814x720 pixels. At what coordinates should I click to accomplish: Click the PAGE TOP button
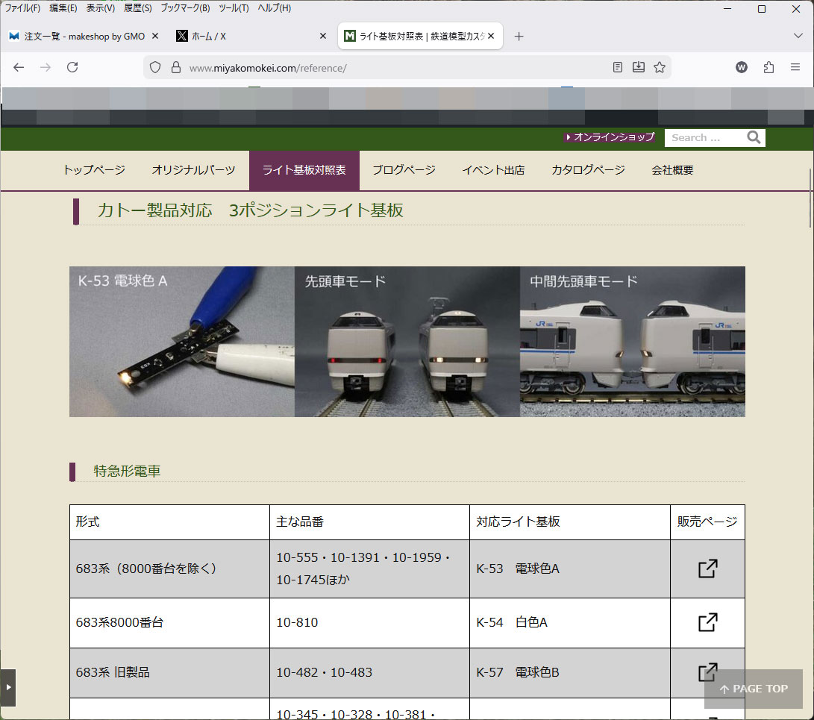753,689
